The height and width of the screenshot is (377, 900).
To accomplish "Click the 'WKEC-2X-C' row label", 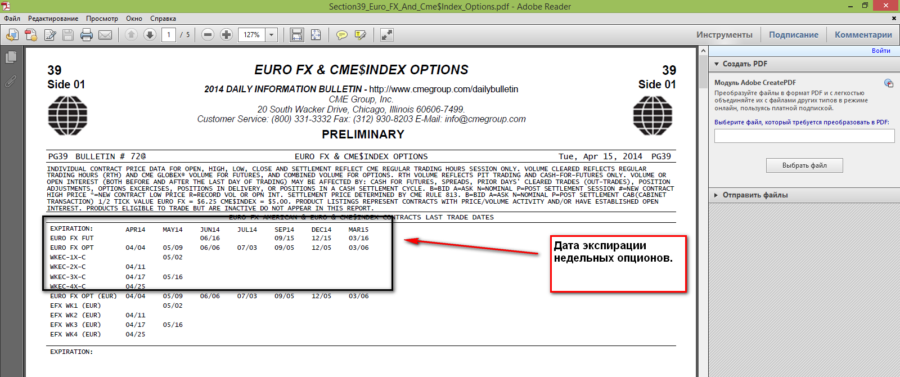I will (68, 267).
